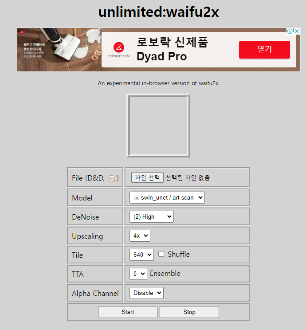This screenshot has height=330, width=306.
Task: Click the Shuffle label text
Action: [x=179, y=254]
